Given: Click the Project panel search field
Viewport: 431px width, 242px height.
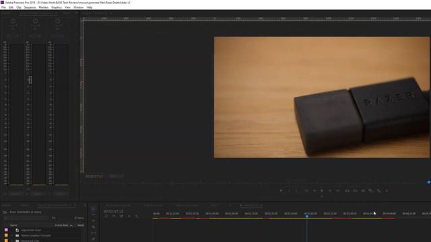Looking at the screenshot, I should pyautogui.click(x=27, y=218).
